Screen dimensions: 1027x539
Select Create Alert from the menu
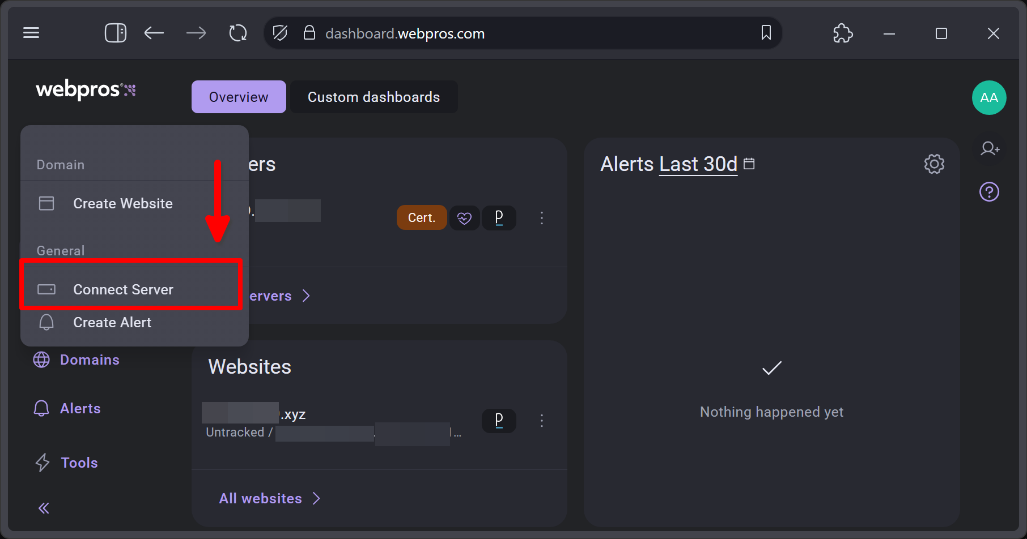(x=134, y=322)
